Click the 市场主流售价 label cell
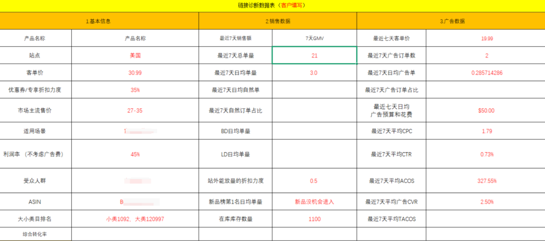Screen dimensions: 545x241 (x=36, y=110)
